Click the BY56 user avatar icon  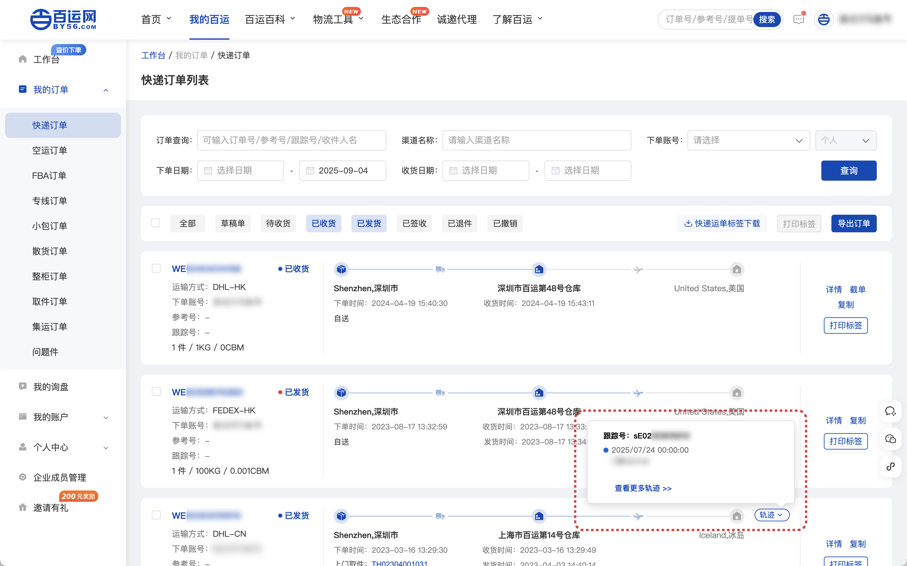tap(824, 20)
